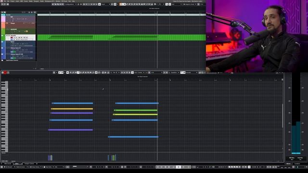Image resolution: width=308 pixels, height=173 pixels.
Task: Solo the HALion Sonic 01 02 track
Action: pyautogui.click(x=9, y=54)
